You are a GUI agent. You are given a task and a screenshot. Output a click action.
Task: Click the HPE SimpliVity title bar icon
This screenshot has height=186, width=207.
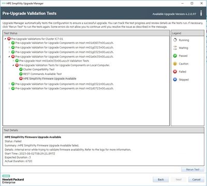coord(4,3)
